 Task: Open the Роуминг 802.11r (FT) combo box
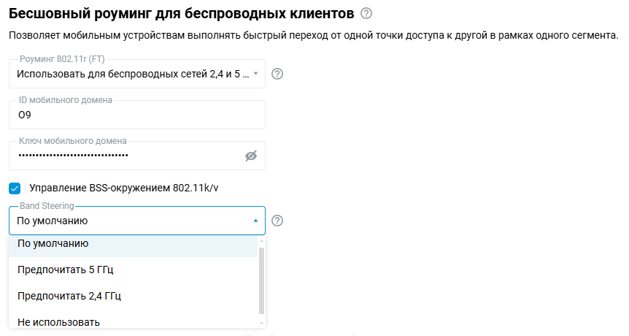[133, 74]
